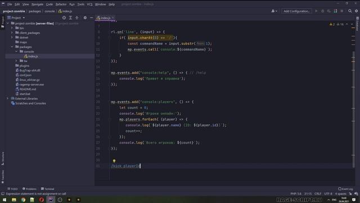Click Expand All icon in Project panel
The width and height of the screenshot is (360, 203).
(x=70, y=17)
